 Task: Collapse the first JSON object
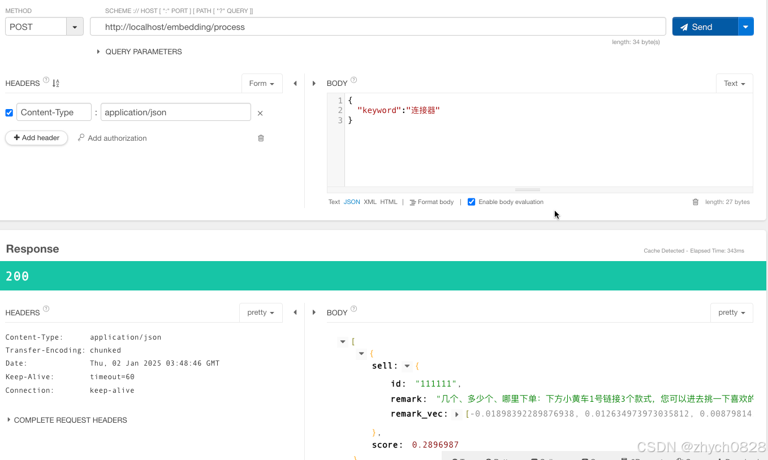(x=361, y=354)
